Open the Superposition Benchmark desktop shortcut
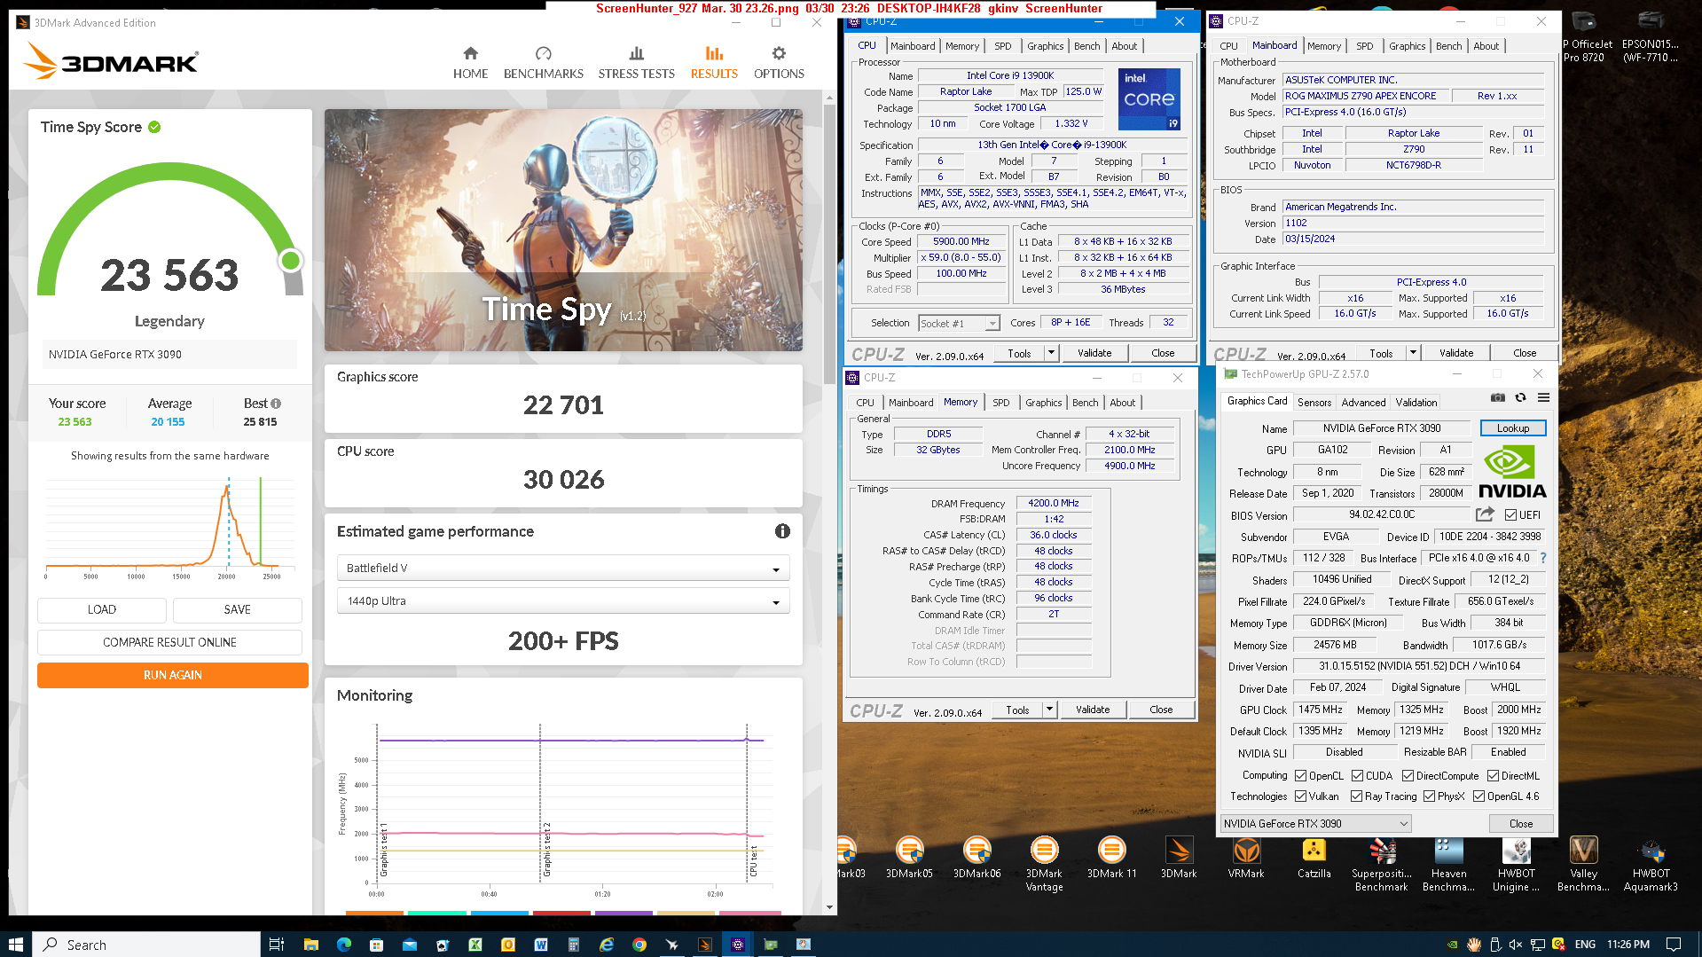 coord(1381,865)
